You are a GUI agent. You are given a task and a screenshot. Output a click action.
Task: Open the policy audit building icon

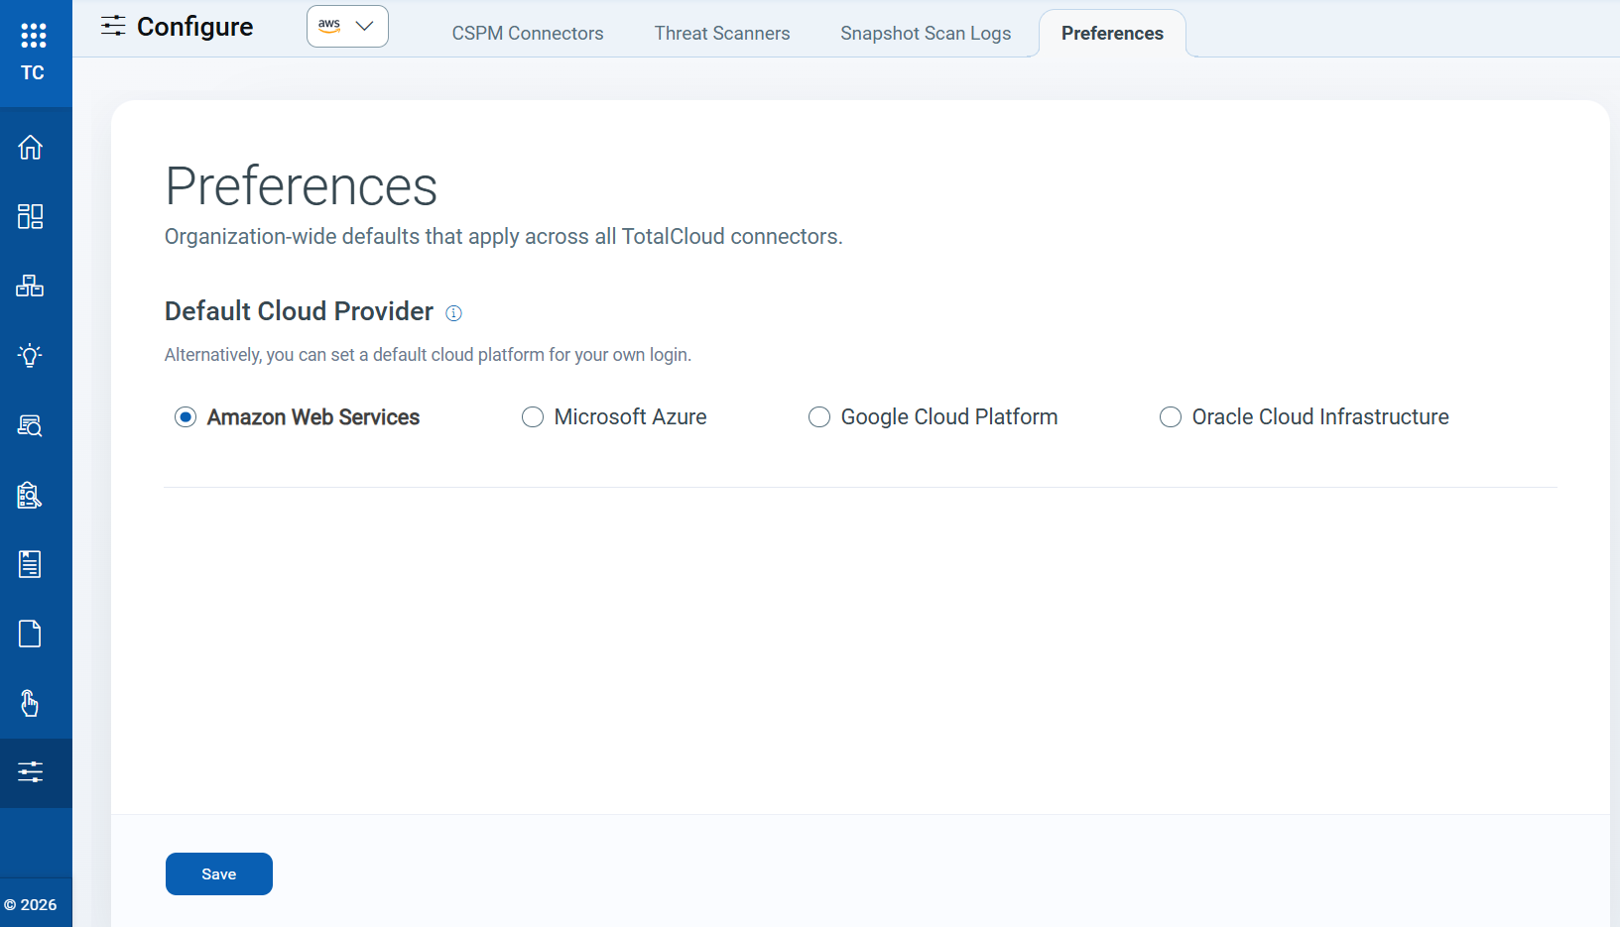pyautogui.click(x=31, y=495)
